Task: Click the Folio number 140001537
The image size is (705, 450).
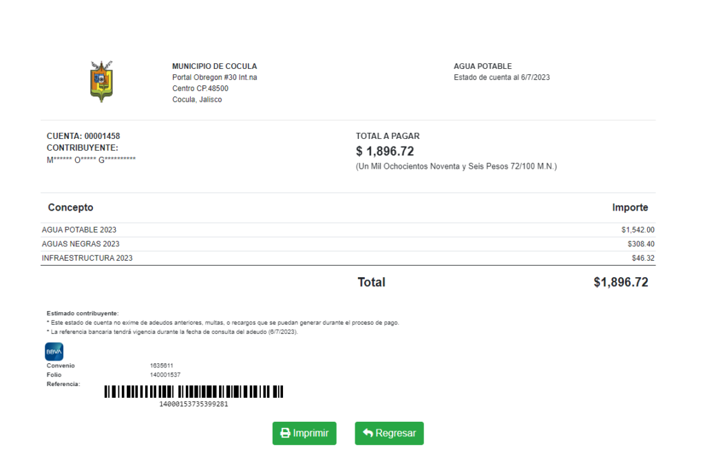Action: (x=165, y=375)
